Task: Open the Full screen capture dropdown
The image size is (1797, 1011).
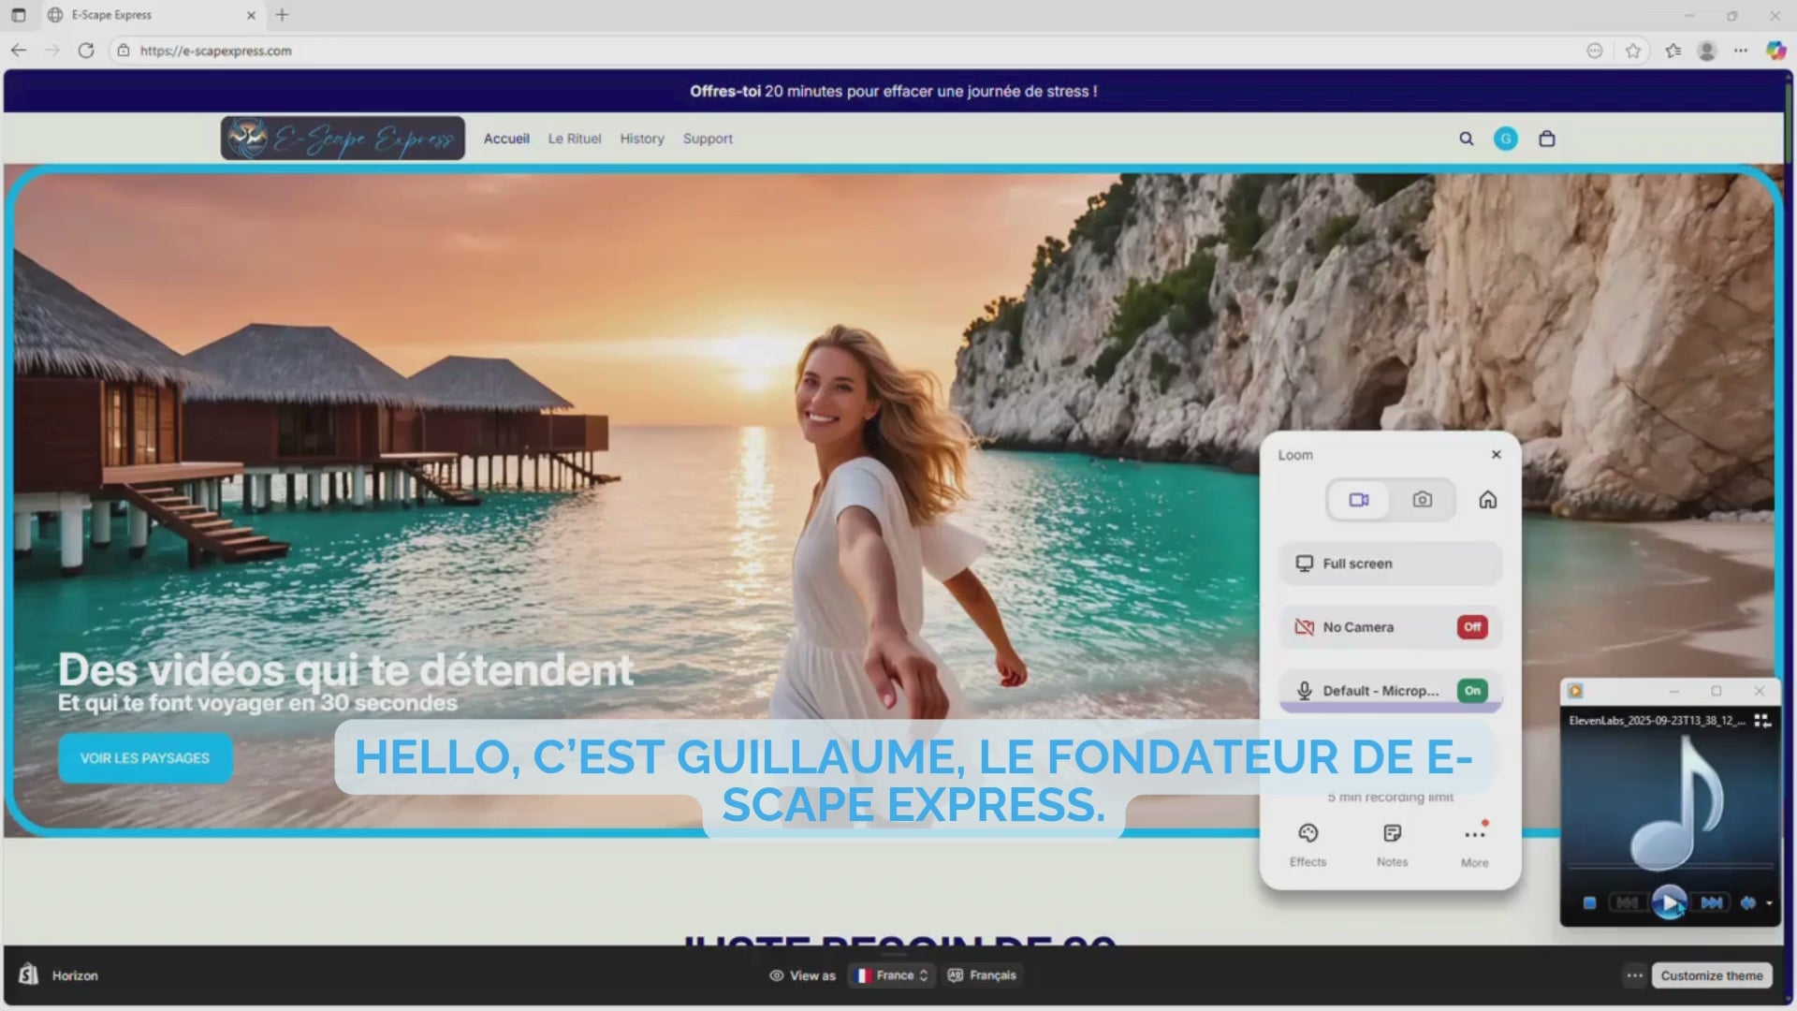Action: click(x=1390, y=564)
